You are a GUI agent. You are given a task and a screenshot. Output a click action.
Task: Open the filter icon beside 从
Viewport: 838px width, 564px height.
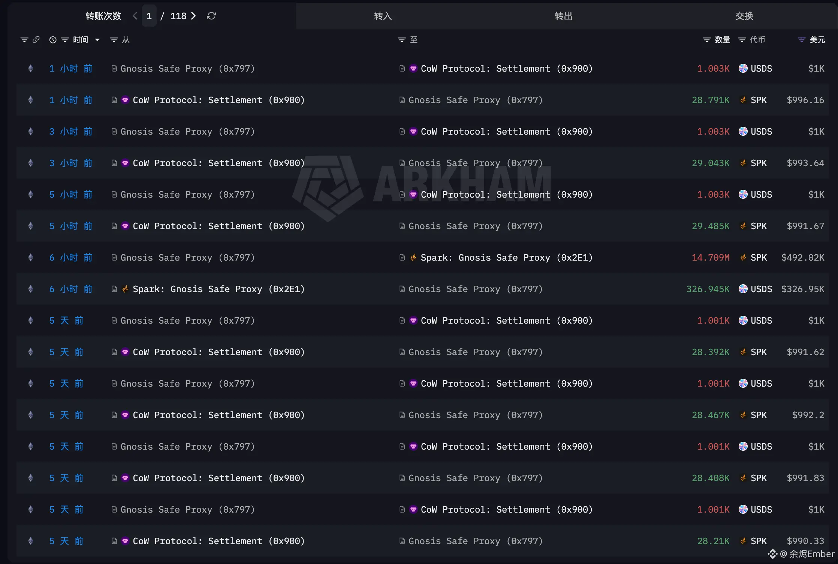pos(114,40)
